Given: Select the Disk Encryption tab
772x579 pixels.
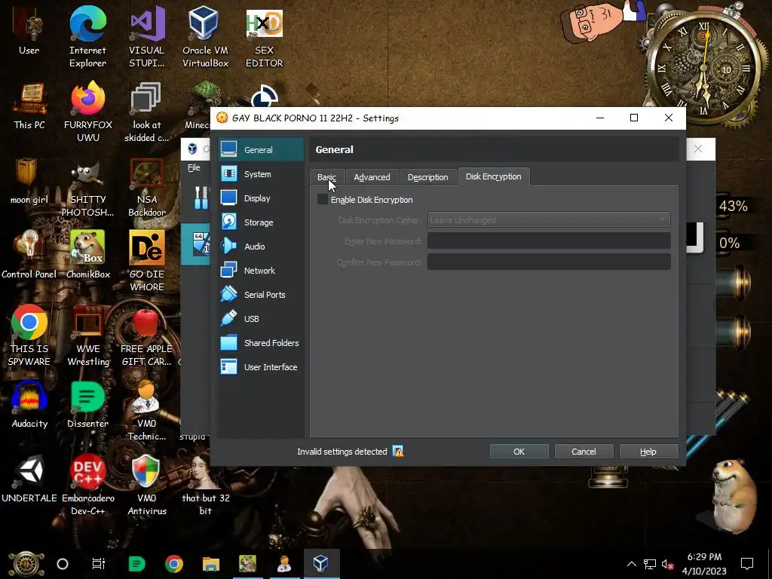Looking at the screenshot, I should (x=493, y=176).
